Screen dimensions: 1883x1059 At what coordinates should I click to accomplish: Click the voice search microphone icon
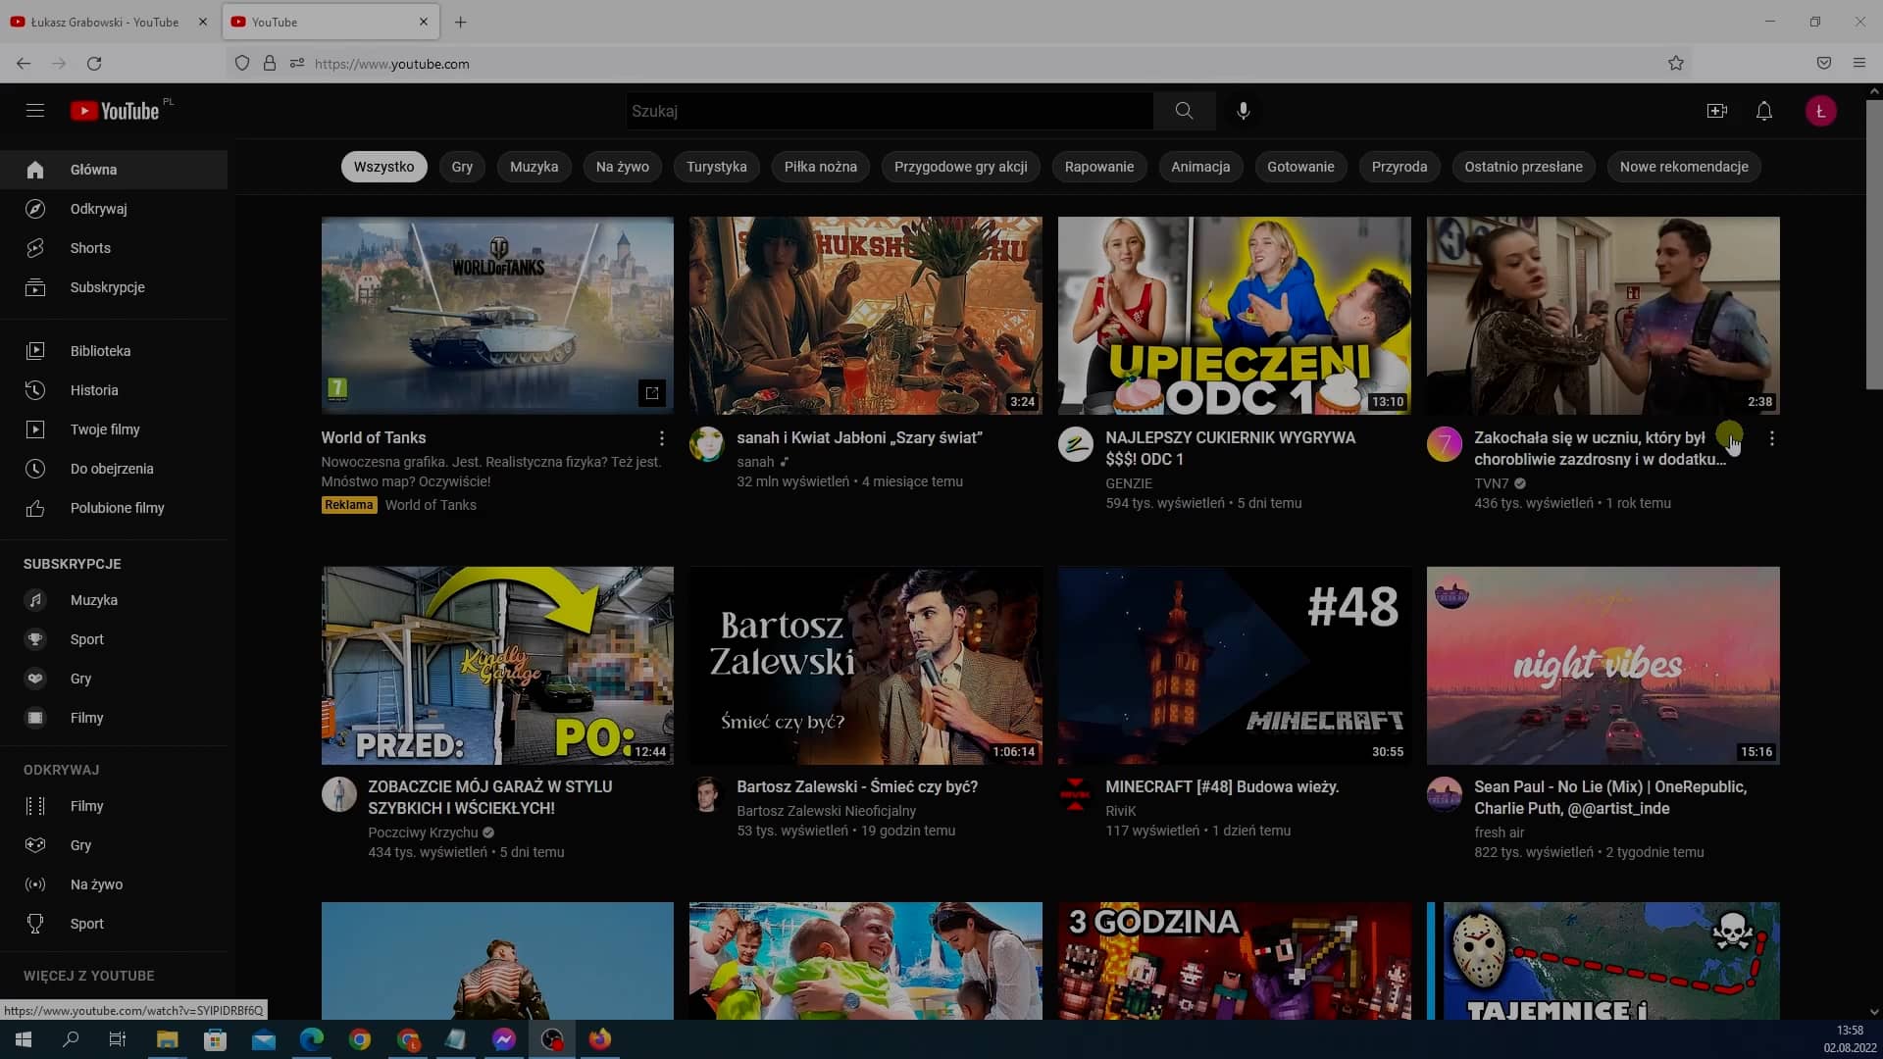(1243, 111)
